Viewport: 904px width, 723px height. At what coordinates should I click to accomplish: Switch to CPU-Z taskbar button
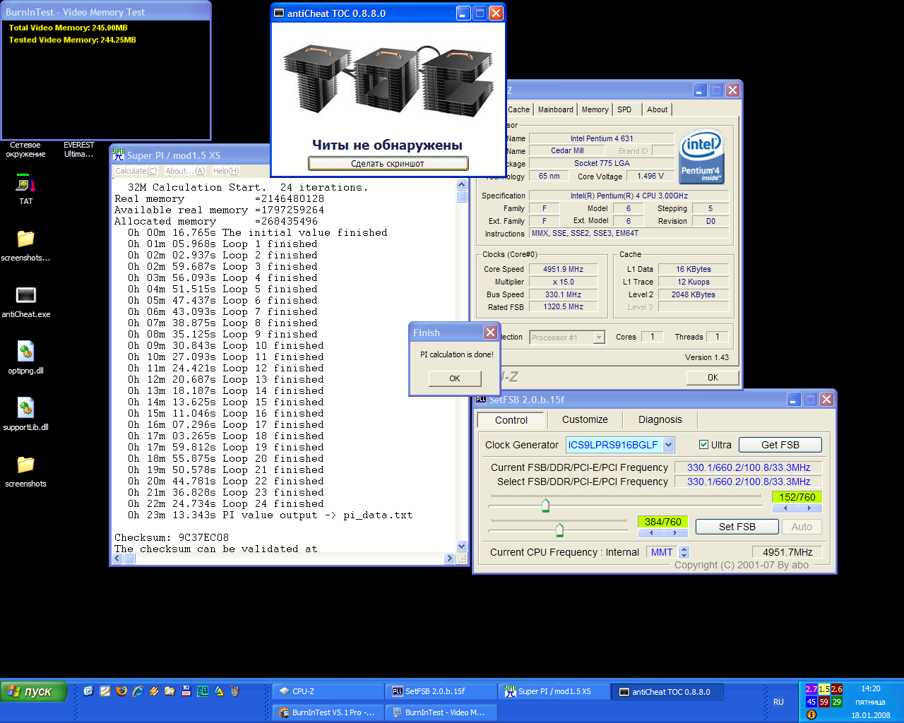(328, 692)
